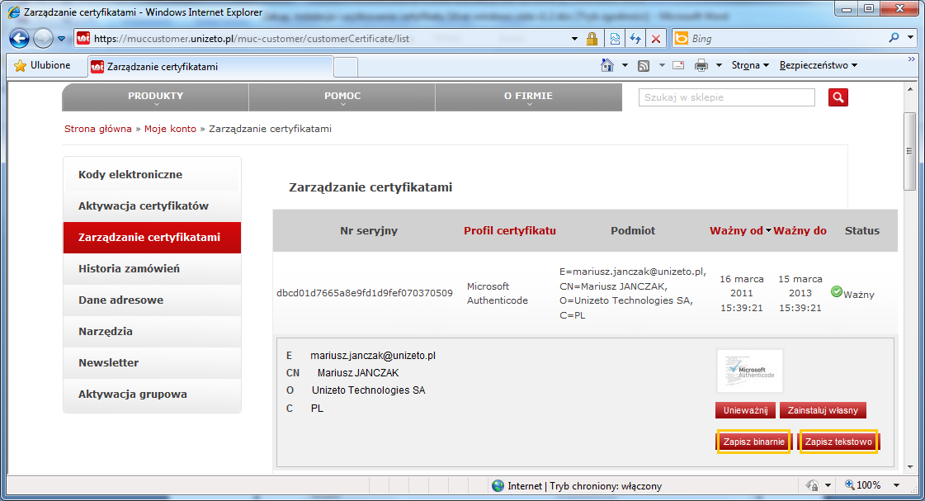Open the search provider dropdown arrow

(910, 38)
